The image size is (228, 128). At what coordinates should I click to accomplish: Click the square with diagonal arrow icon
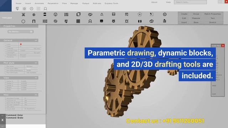point(151,14)
